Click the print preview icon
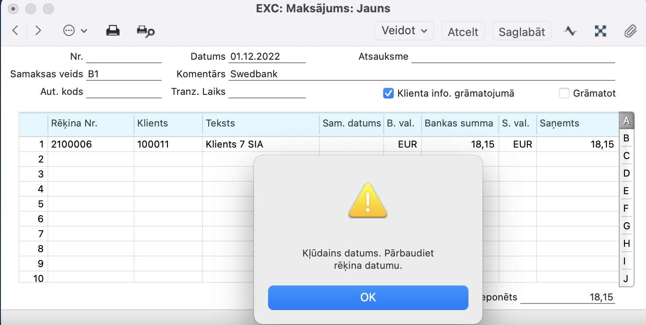 pyautogui.click(x=145, y=31)
